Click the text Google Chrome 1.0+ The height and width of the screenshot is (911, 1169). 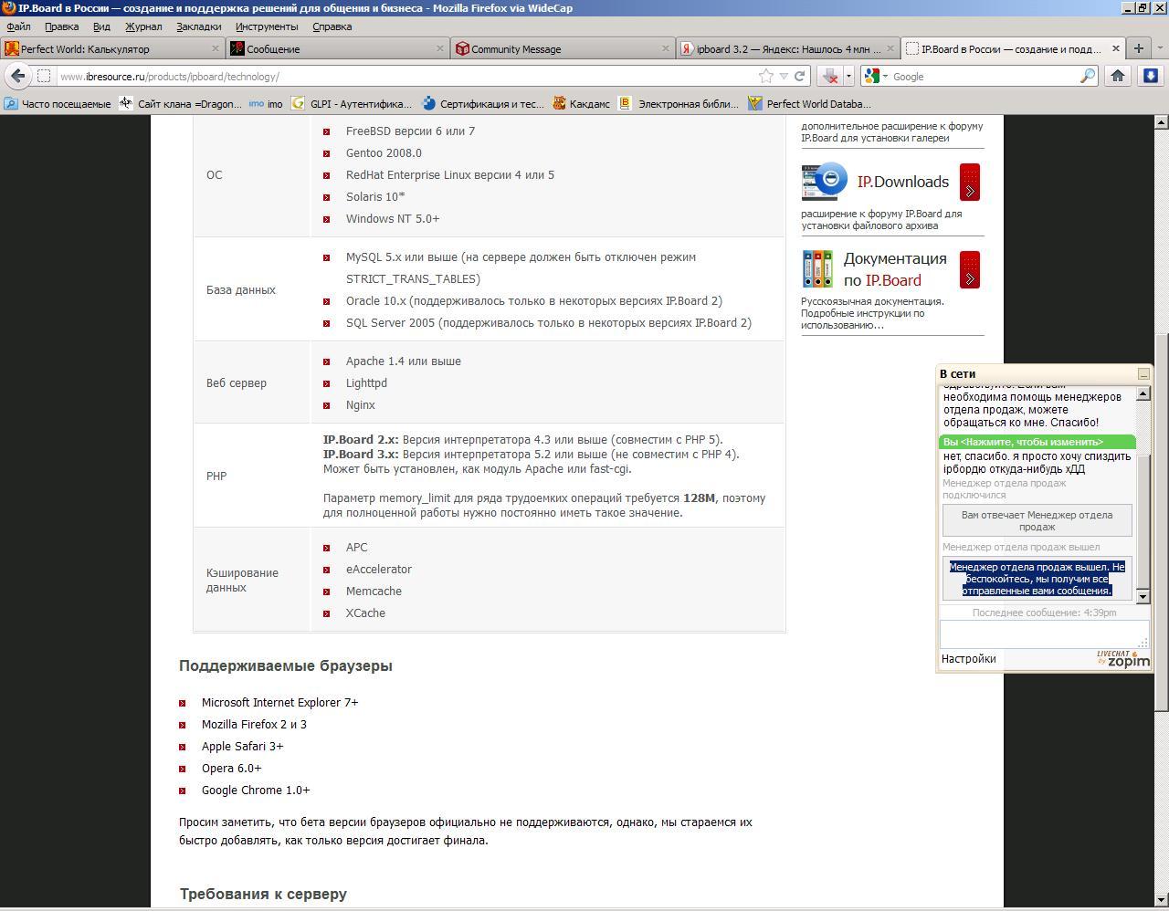click(256, 791)
